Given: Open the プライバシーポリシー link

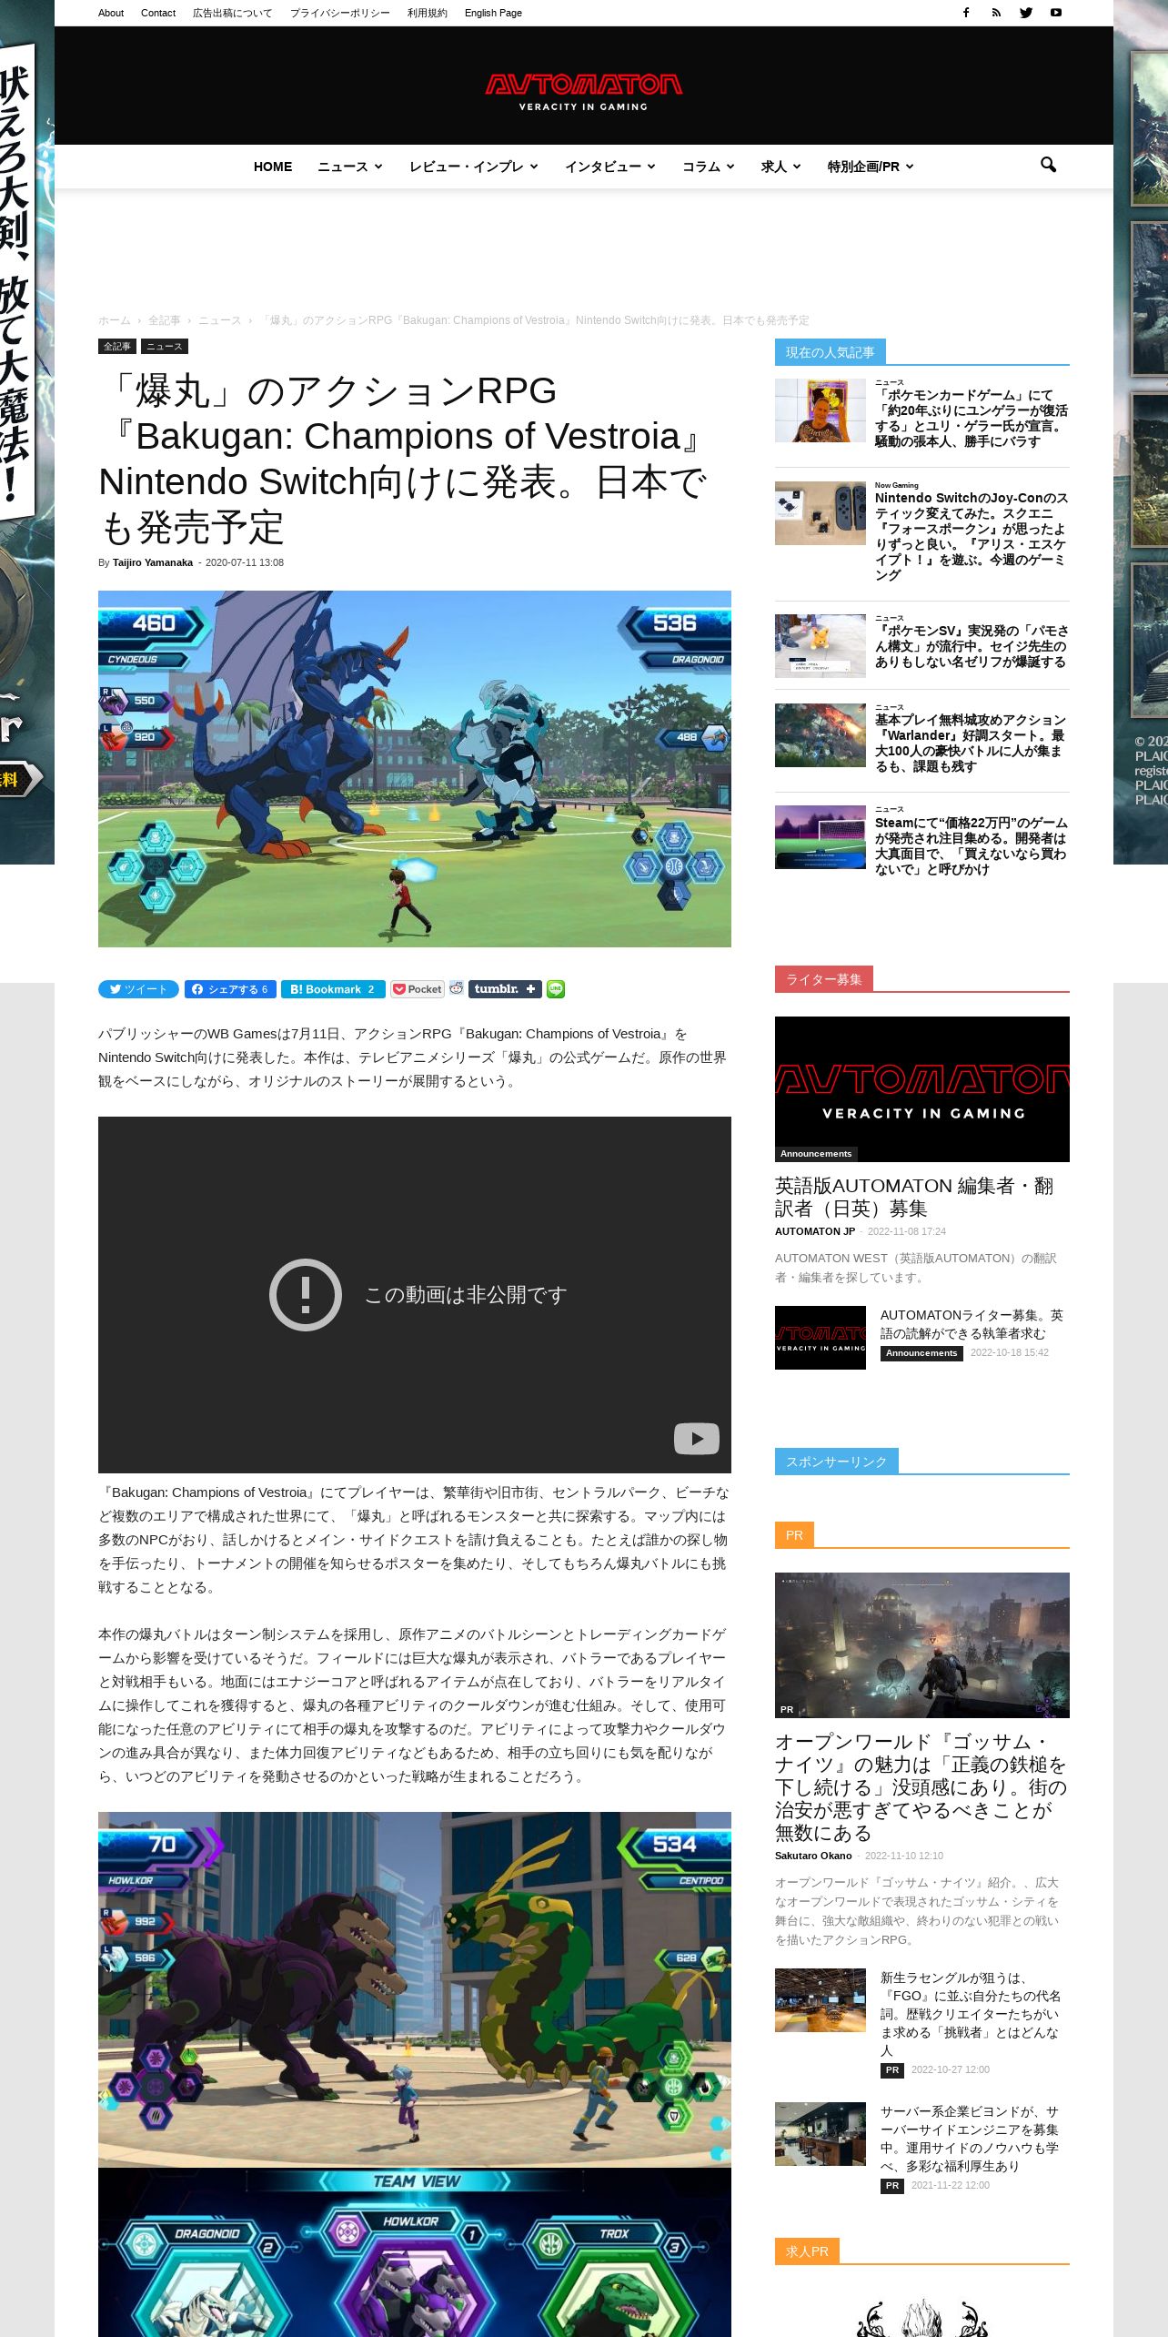Looking at the screenshot, I should tap(339, 13).
